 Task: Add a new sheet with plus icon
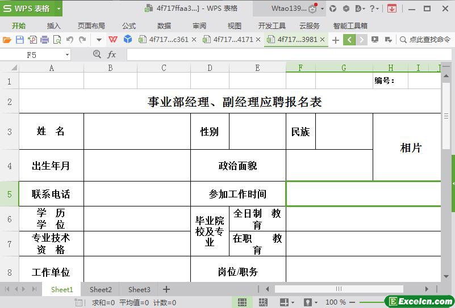pos(166,289)
